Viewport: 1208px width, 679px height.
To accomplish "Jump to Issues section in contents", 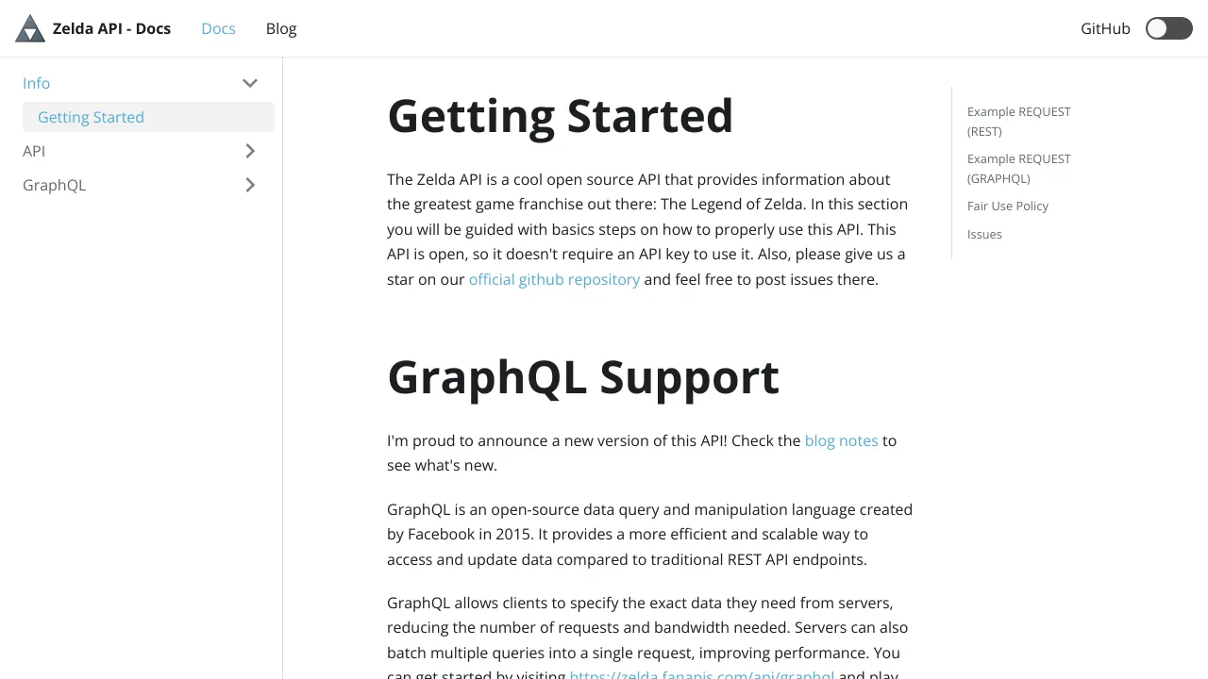I will [x=984, y=234].
